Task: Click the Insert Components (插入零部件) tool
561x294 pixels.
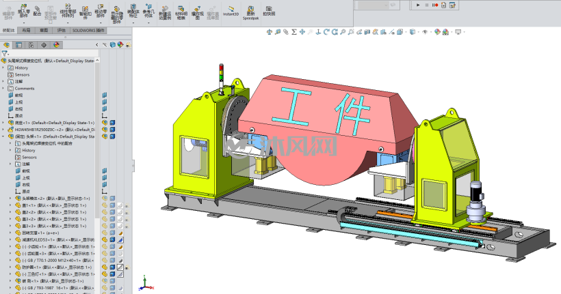Action: (x=24, y=11)
